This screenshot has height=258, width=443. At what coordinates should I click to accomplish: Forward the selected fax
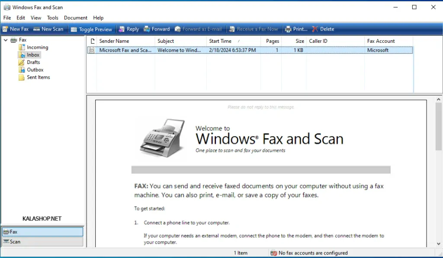(156, 29)
